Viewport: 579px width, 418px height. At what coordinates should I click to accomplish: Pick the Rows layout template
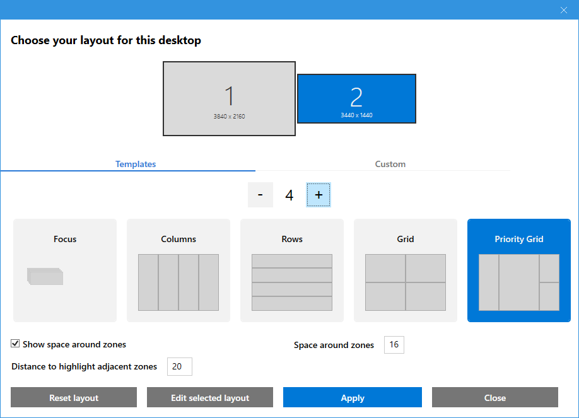pos(292,270)
